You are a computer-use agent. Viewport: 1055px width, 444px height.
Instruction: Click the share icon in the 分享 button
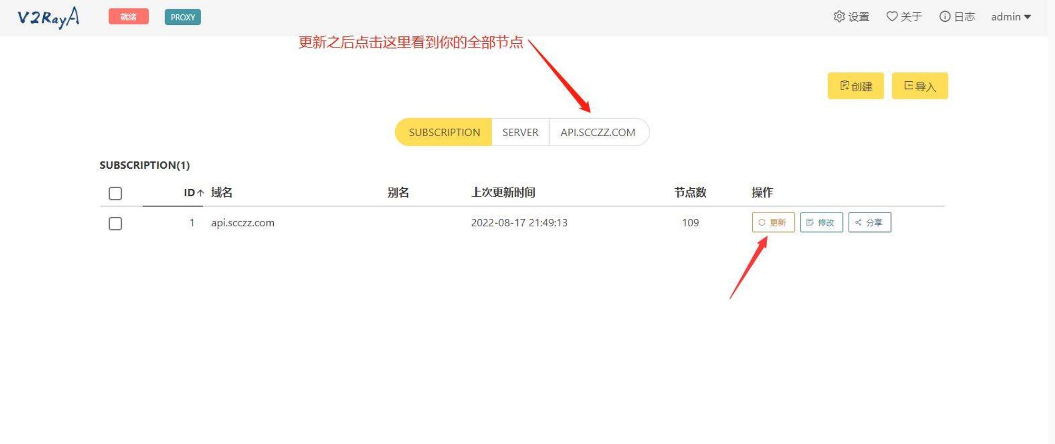click(x=858, y=223)
